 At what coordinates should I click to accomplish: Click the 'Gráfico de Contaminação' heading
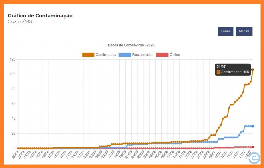tap(40, 16)
